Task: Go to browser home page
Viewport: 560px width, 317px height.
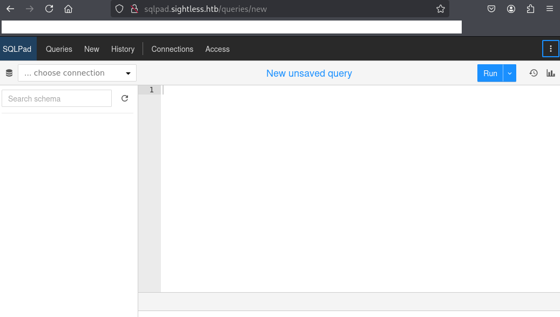Action: click(x=68, y=9)
